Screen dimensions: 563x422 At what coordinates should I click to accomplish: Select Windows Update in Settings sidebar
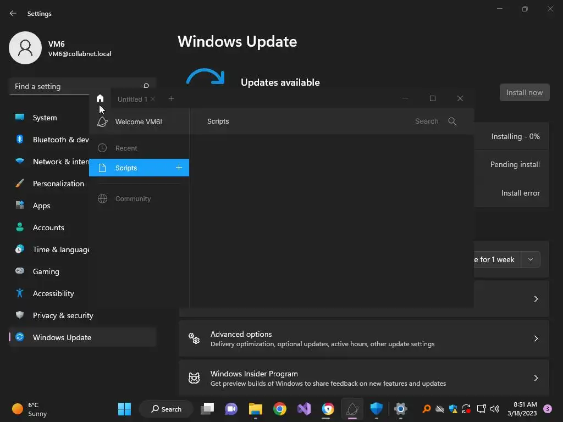point(82,337)
